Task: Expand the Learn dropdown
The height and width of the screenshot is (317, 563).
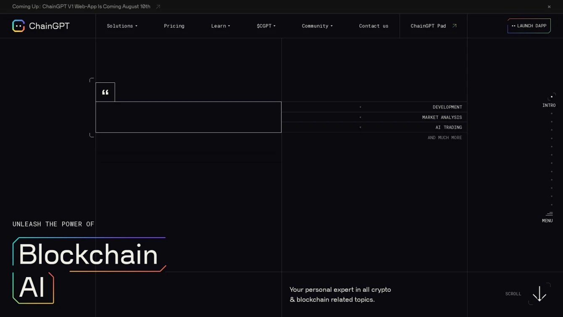Action: pos(221,26)
